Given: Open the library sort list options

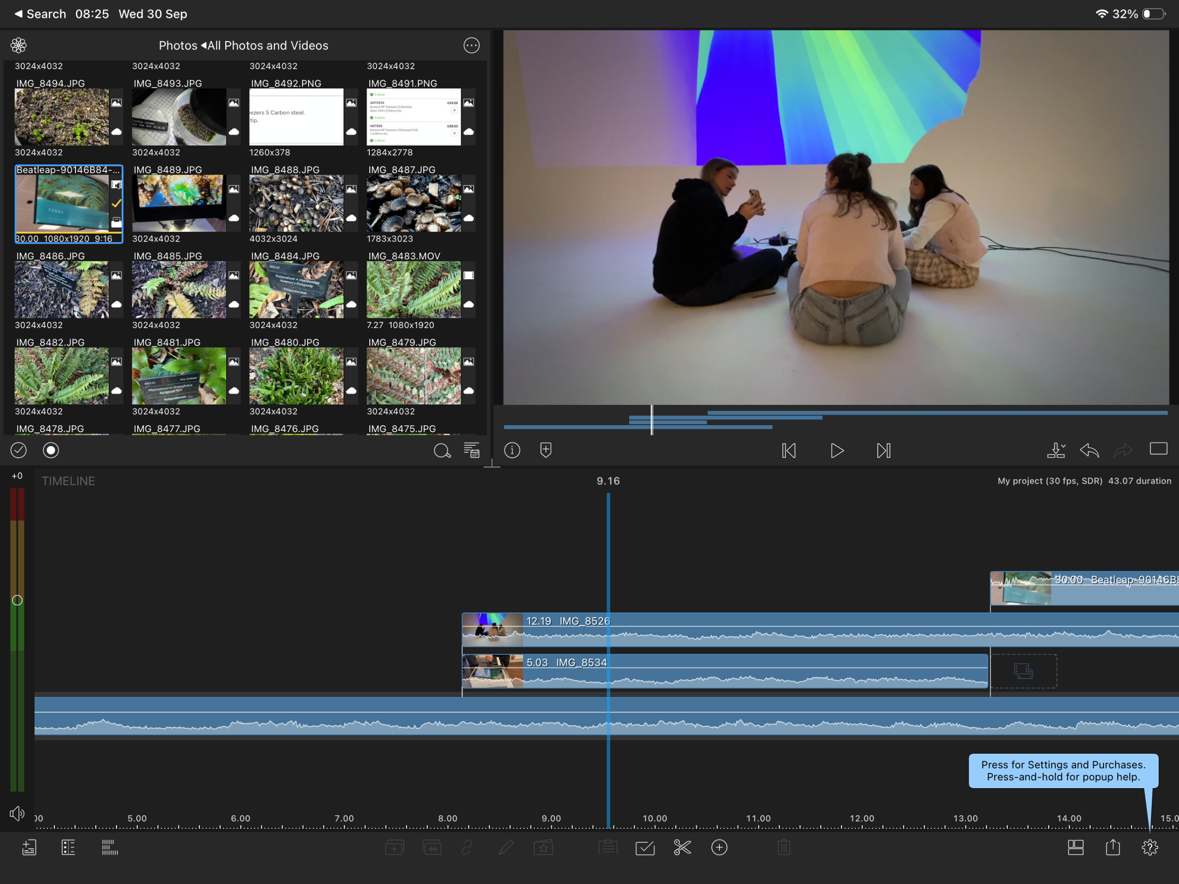Looking at the screenshot, I should (472, 450).
